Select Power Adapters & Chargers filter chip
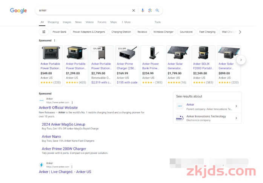The image size is (263, 183). tap(89, 32)
